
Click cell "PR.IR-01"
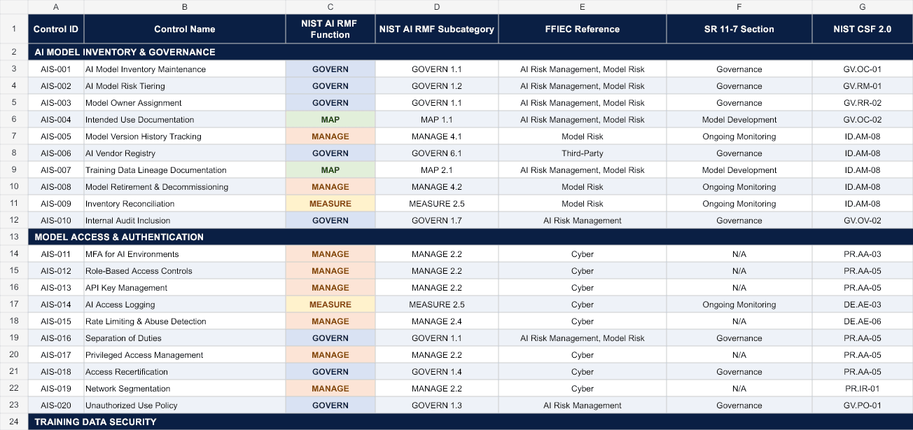pos(863,388)
